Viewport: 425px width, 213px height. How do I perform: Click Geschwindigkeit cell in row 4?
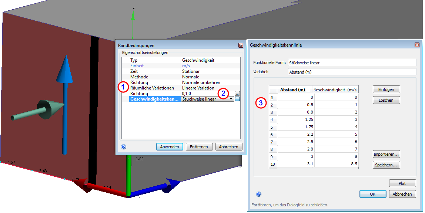(337, 119)
